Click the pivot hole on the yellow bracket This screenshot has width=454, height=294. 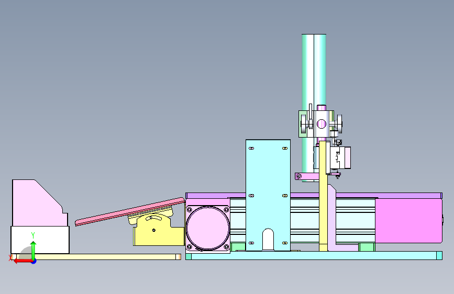coord(154,230)
